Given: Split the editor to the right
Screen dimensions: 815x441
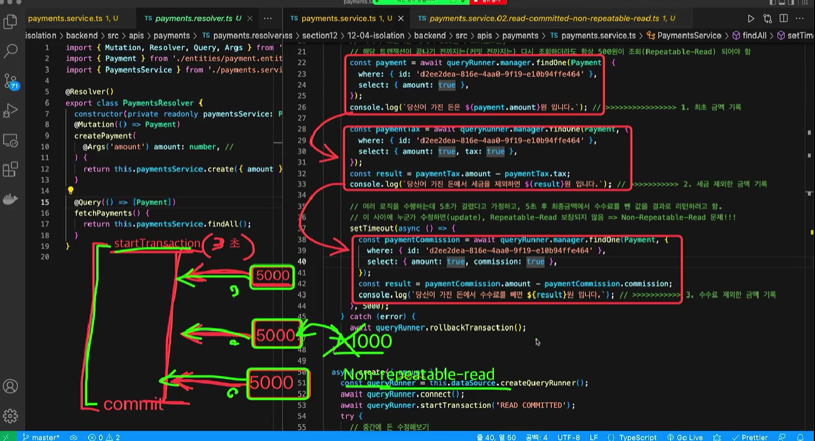Looking at the screenshot, I should [784, 19].
